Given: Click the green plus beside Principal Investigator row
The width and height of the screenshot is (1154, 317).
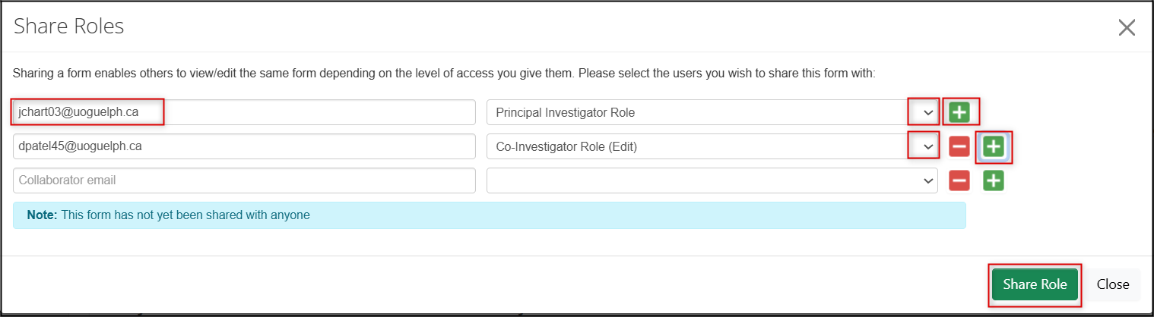Looking at the screenshot, I should point(959,112).
